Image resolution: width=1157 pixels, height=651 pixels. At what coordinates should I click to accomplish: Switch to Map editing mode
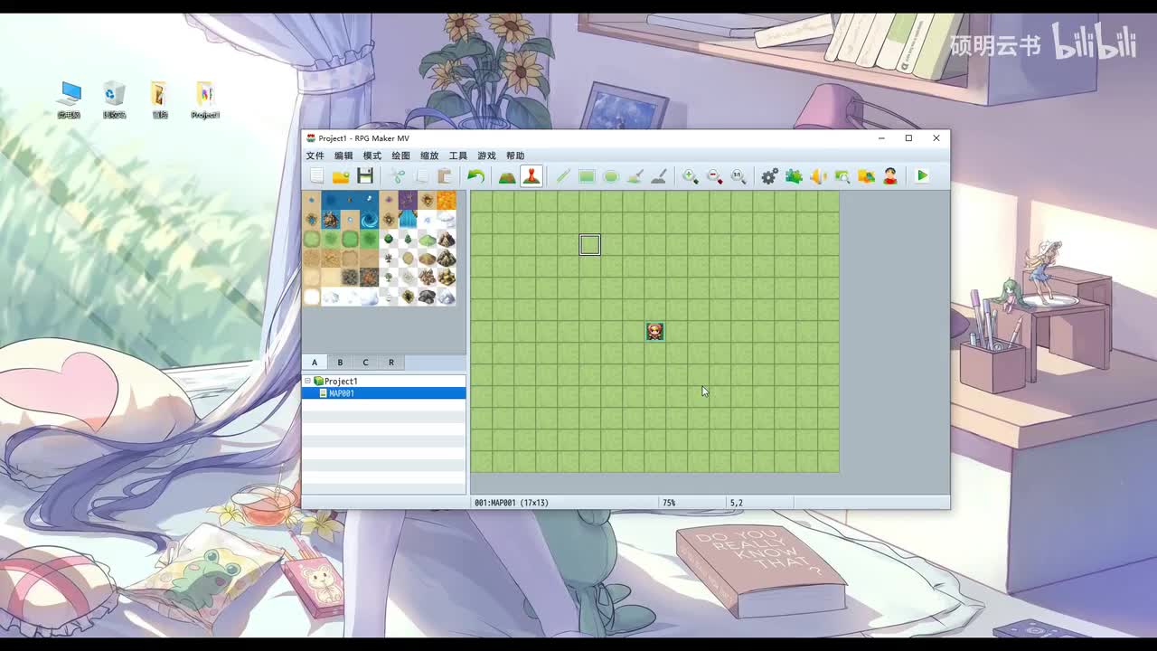[507, 176]
